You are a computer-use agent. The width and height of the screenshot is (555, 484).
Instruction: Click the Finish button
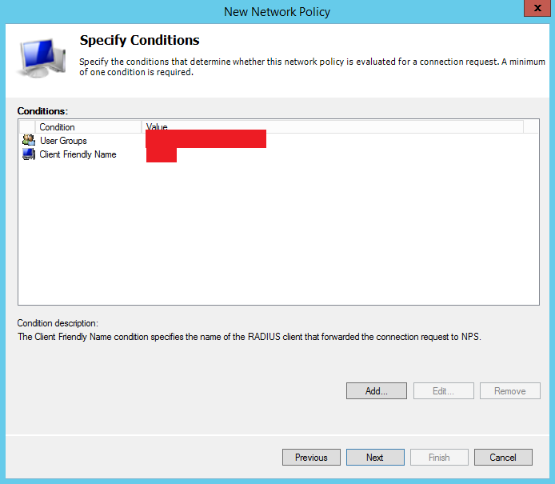tap(439, 458)
